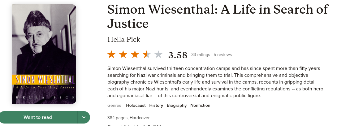The width and height of the screenshot is (337, 126).
Task: Open author Hella Pick's page
Action: click(123, 40)
